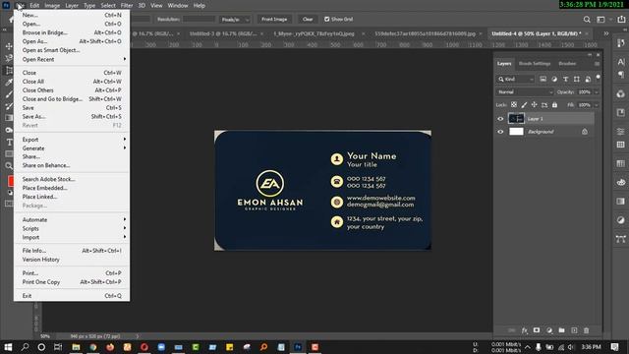Toggle type layer filter icon
Screen dimensions: 629x354
(x=566, y=79)
